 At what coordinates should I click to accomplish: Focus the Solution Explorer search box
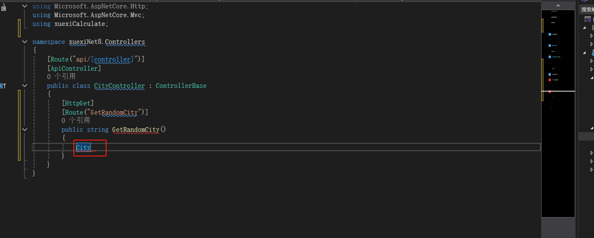(x=587, y=10)
